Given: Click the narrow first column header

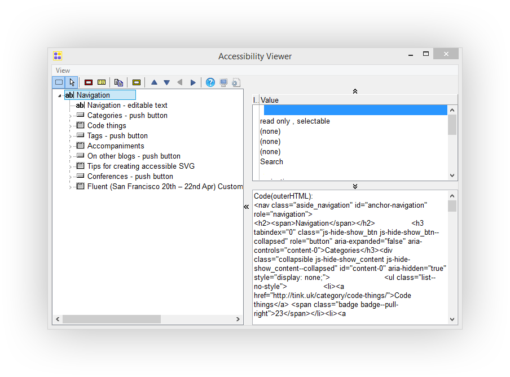Looking at the screenshot, I should (256, 100).
